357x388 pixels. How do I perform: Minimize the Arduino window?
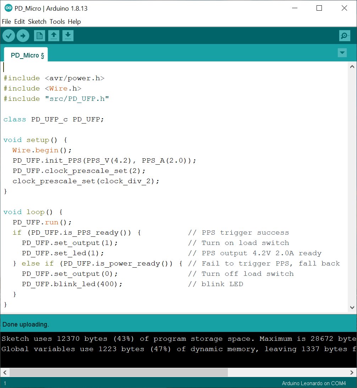coord(295,8)
